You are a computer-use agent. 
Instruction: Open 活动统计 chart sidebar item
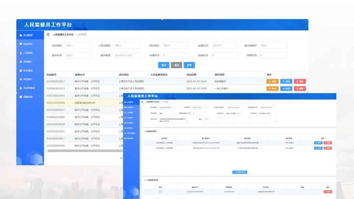click(28, 62)
